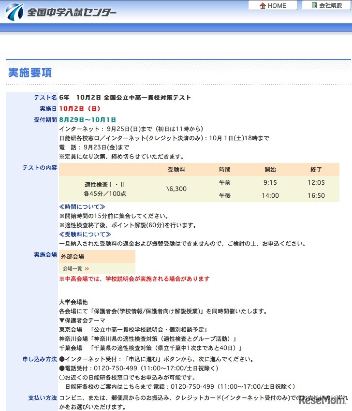Click the 大学会場他 line

click(73, 302)
